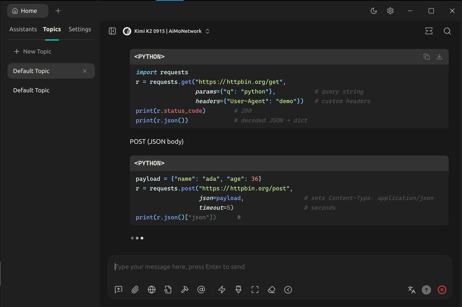462x307 pixels.
Task: Send the message with the arrow button
Action: [x=426, y=290]
